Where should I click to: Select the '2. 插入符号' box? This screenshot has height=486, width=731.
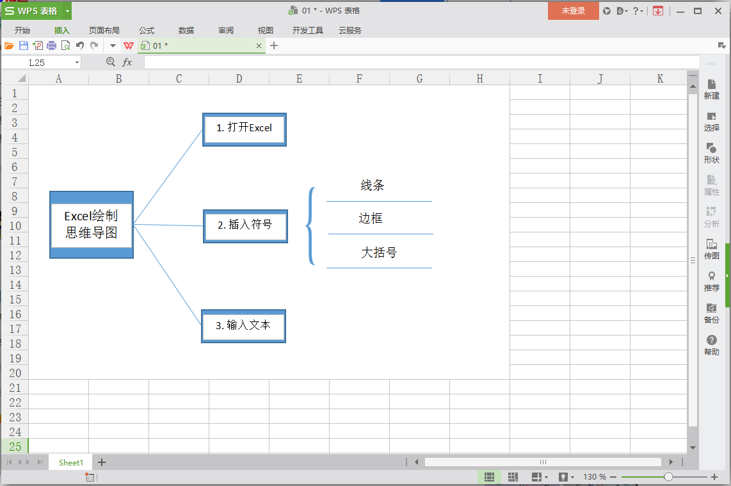click(x=245, y=226)
